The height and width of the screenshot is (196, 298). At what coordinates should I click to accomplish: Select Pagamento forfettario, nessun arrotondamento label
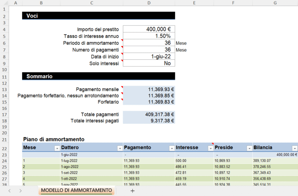click(x=68, y=96)
